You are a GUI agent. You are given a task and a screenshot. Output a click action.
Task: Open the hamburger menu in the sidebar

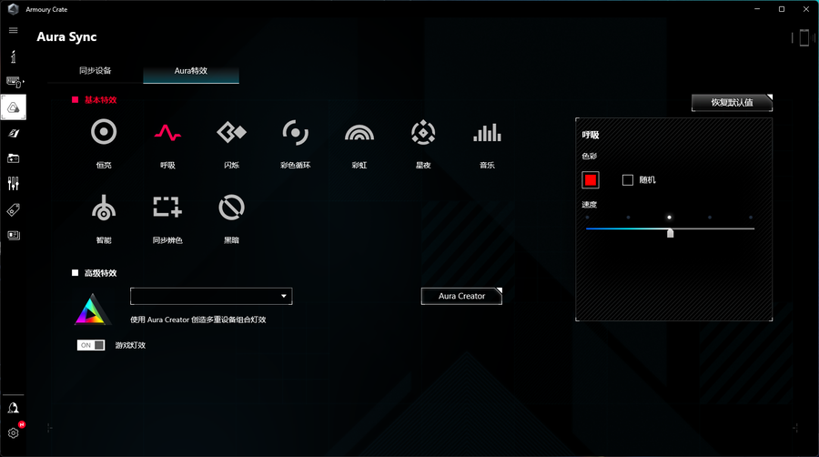point(13,30)
